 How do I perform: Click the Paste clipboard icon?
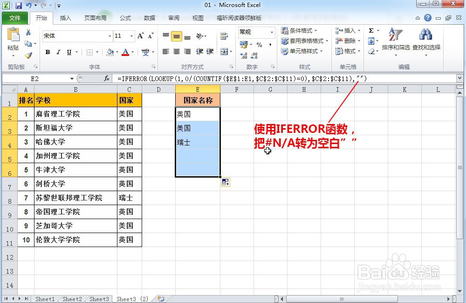[13, 35]
